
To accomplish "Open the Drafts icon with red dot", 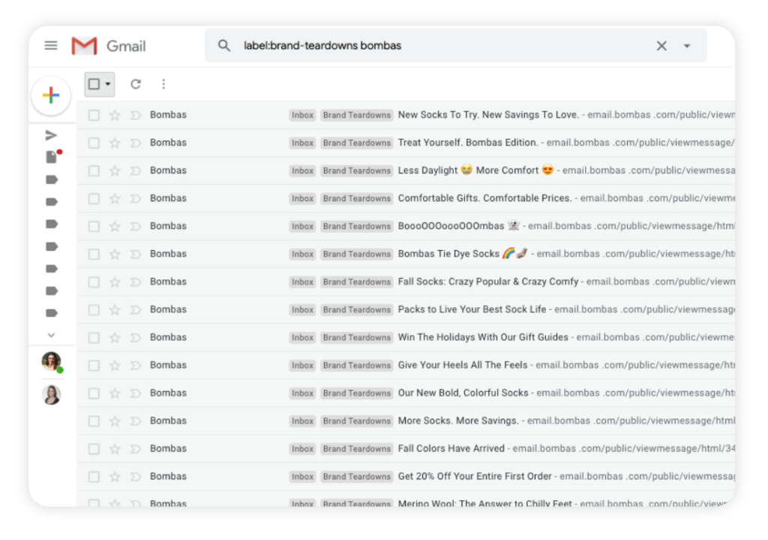I will (52, 157).
